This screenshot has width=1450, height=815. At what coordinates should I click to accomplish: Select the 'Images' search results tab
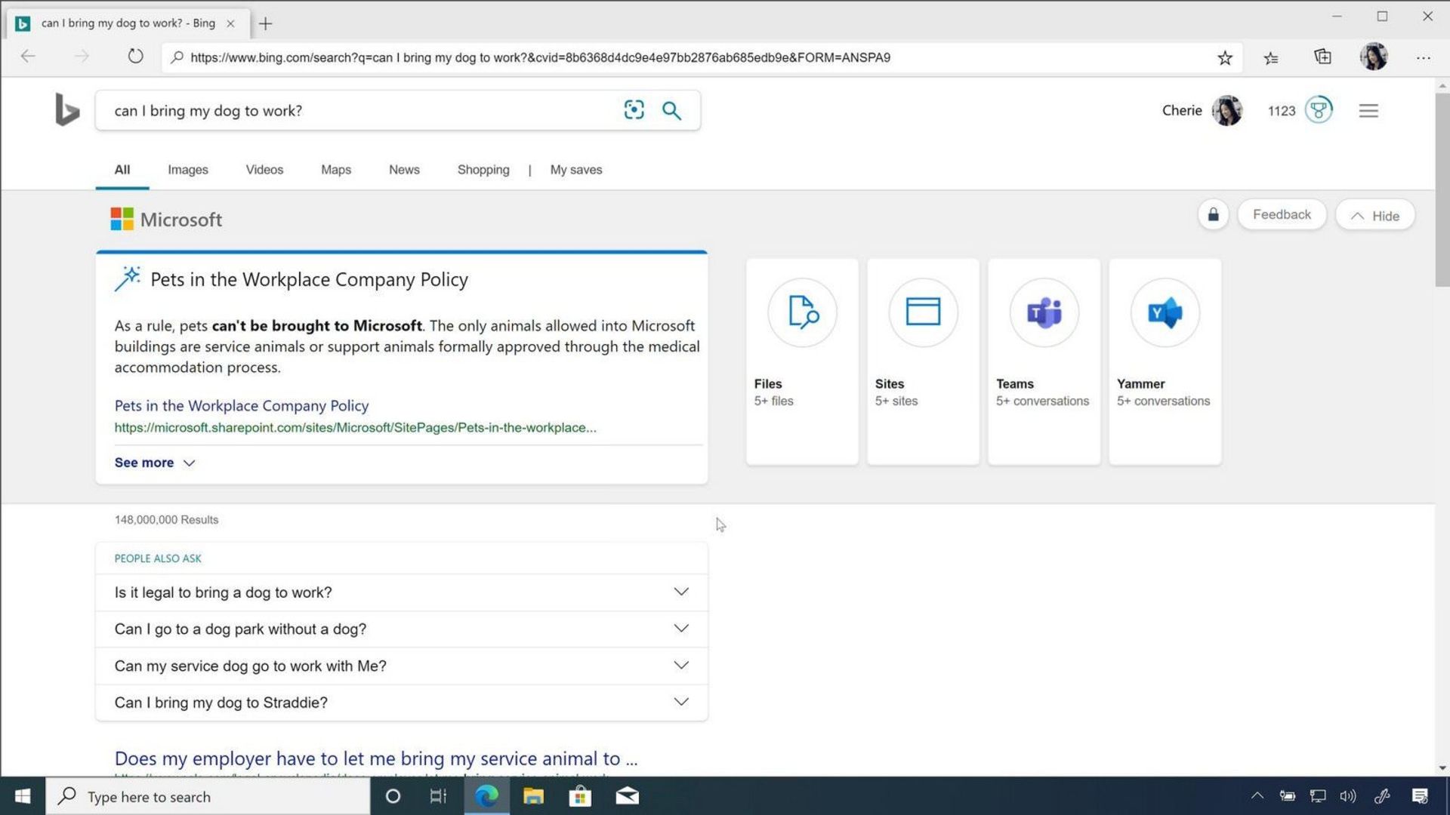coord(188,169)
